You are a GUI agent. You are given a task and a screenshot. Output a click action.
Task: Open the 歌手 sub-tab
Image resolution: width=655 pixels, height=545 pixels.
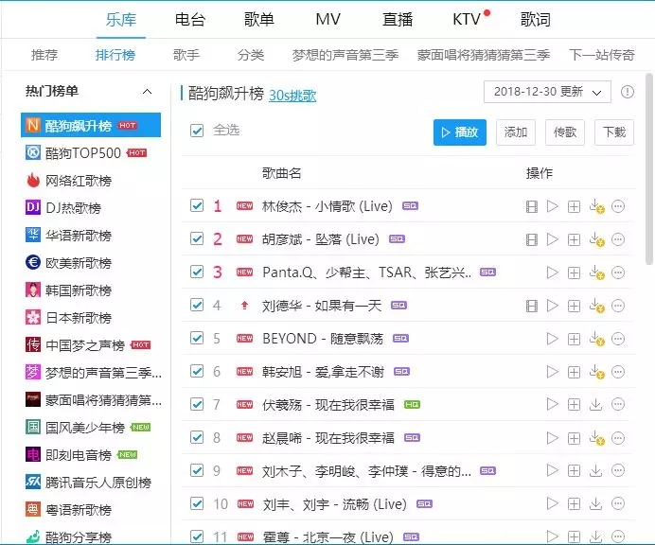pyautogui.click(x=186, y=55)
